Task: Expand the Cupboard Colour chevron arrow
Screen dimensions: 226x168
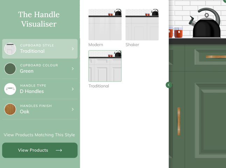Action: 73,69
